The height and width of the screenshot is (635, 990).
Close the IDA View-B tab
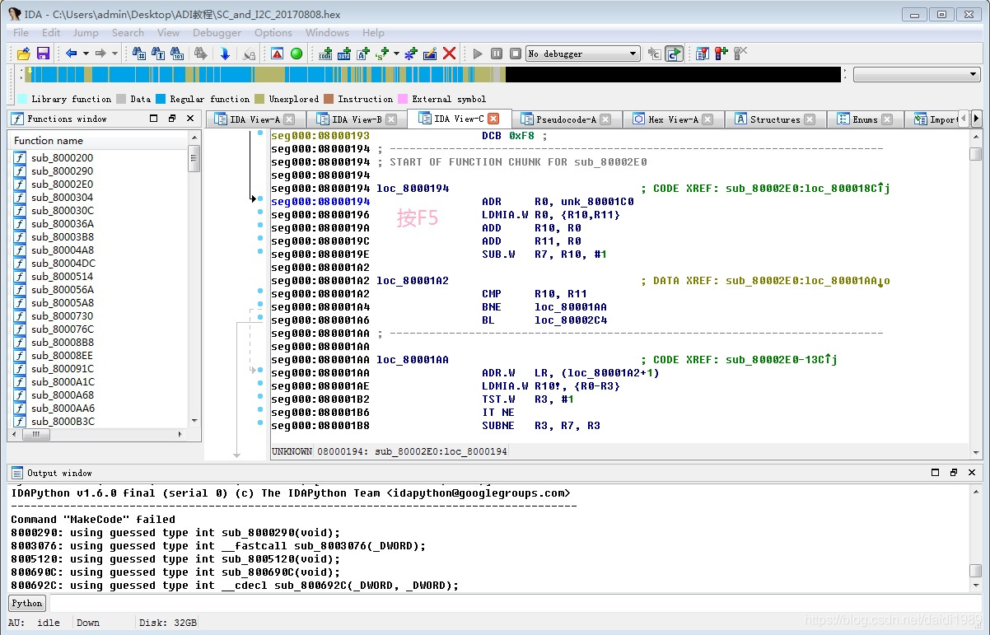tap(391, 119)
